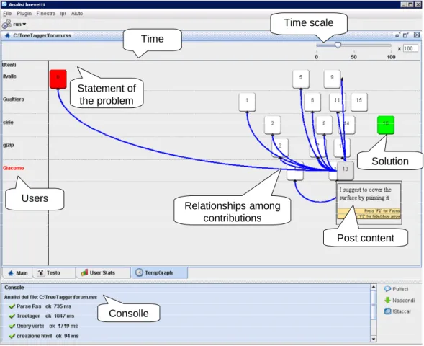Click the Main tab home icon
The width and height of the screenshot is (424, 346).
coord(11,273)
